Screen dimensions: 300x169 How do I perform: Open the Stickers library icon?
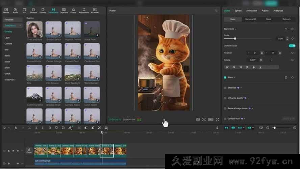[34, 10]
